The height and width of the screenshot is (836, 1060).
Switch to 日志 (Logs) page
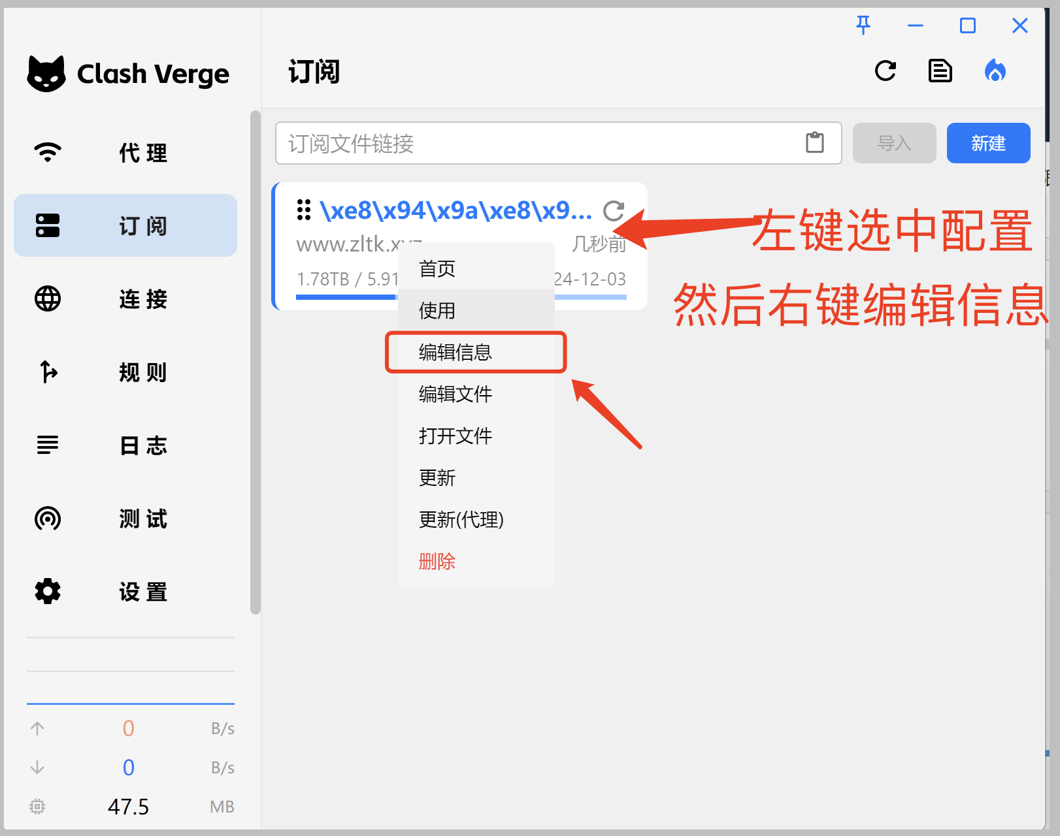[125, 445]
